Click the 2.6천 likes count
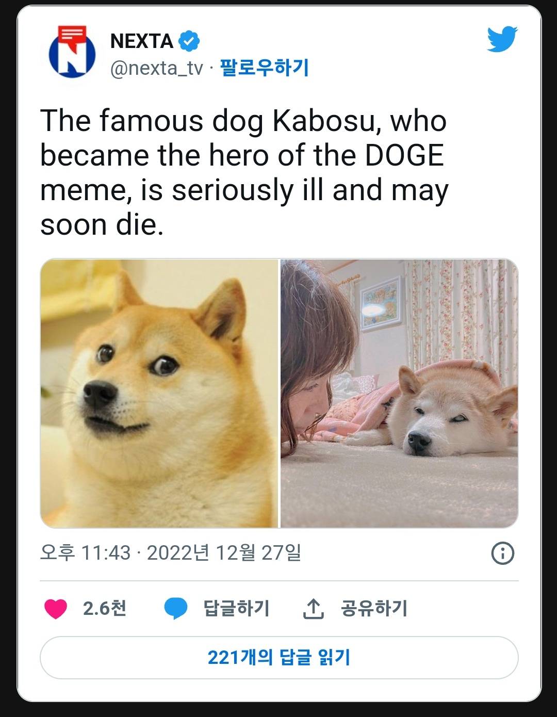The width and height of the screenshot is (557, 717). click(105, 609)
